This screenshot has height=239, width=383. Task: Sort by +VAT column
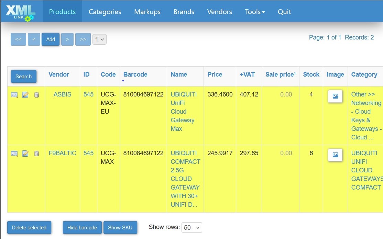(x=247, y=75)
